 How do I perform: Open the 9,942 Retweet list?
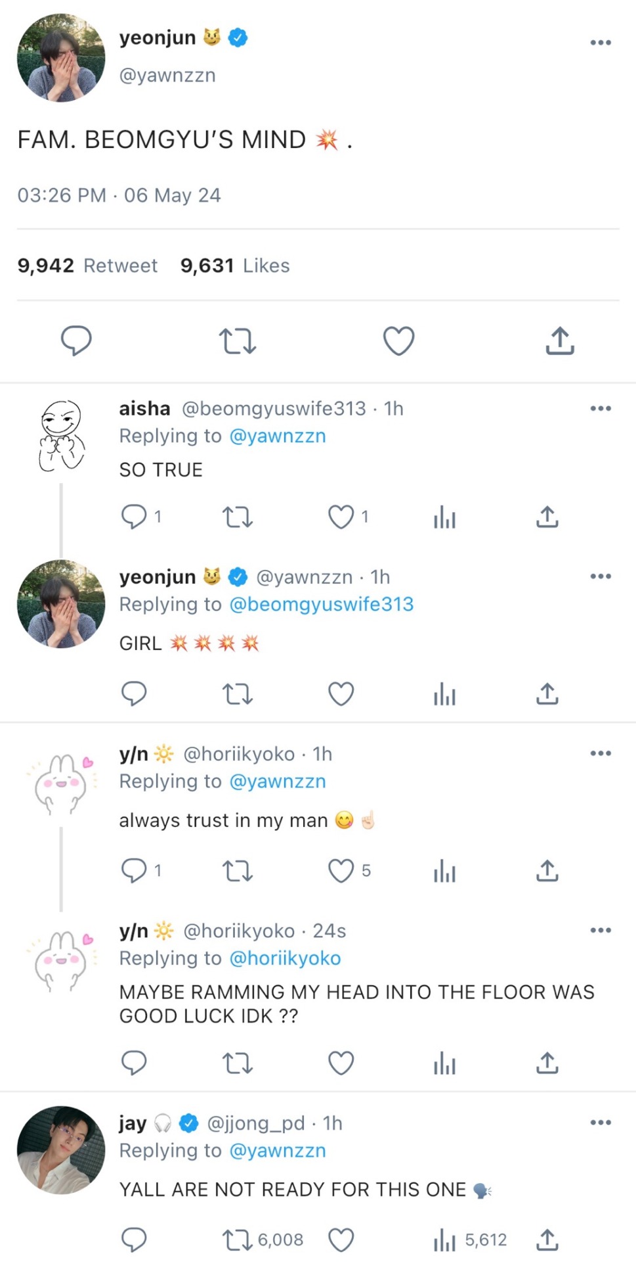tap(87, 266)
